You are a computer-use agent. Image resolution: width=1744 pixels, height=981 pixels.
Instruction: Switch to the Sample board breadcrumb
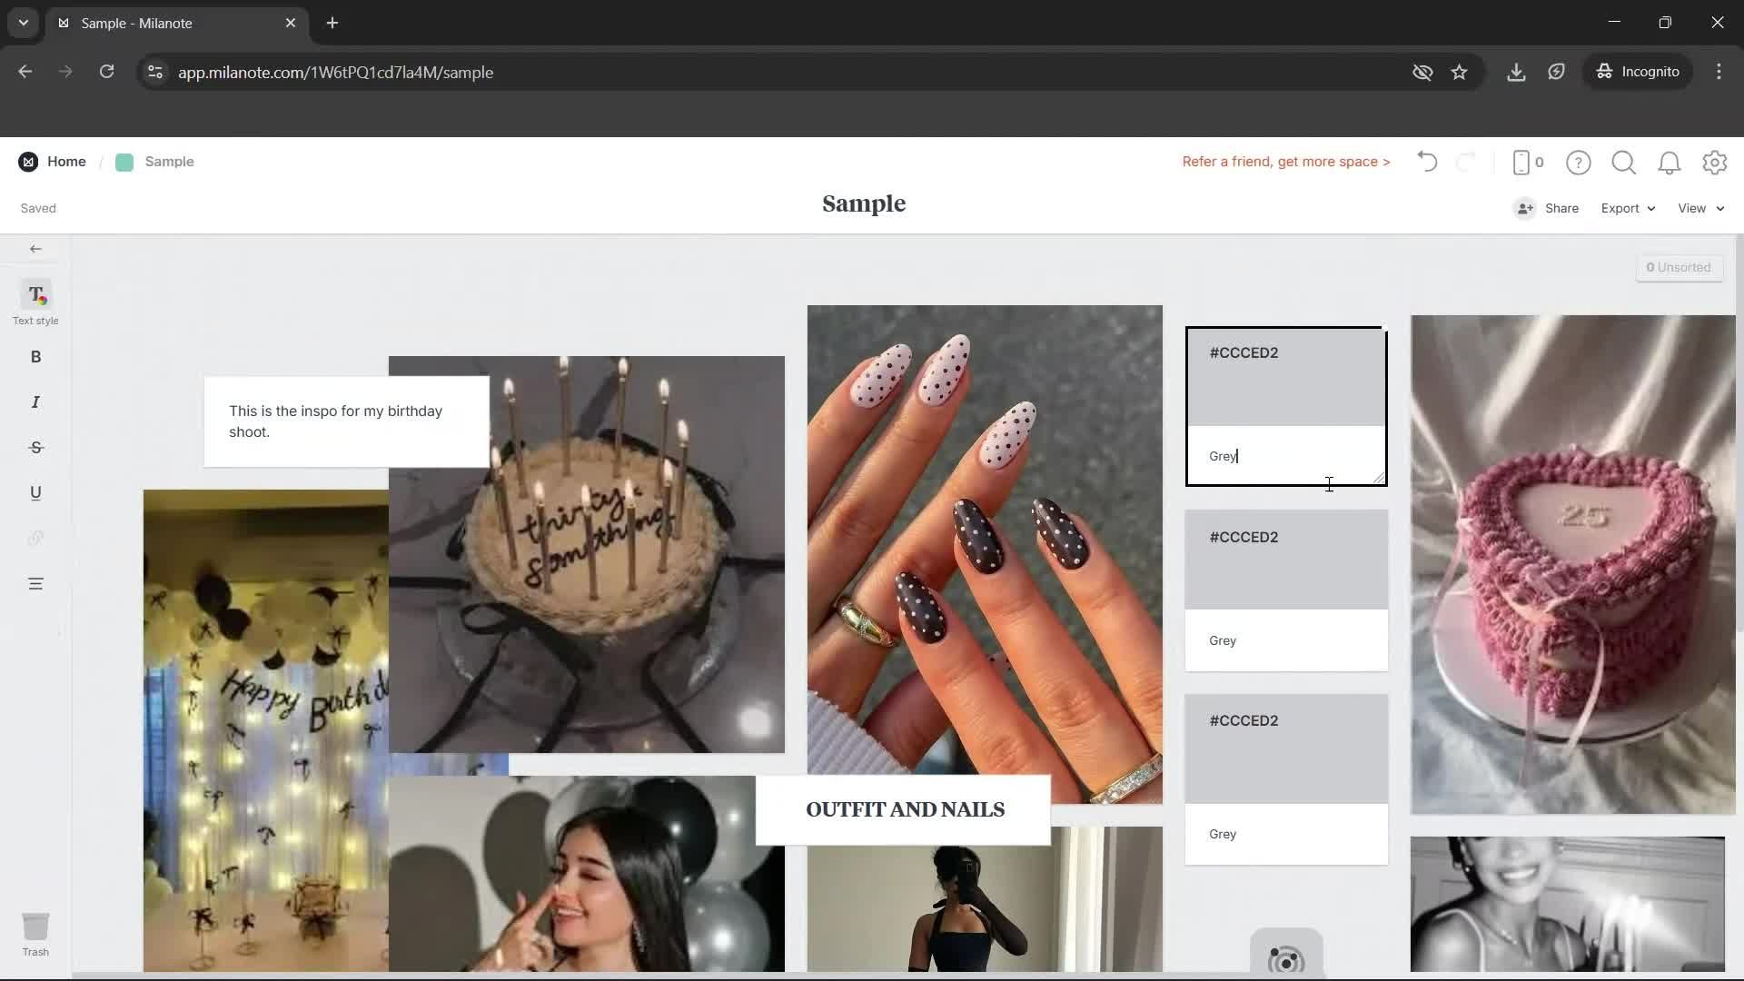tap(168, 162)
